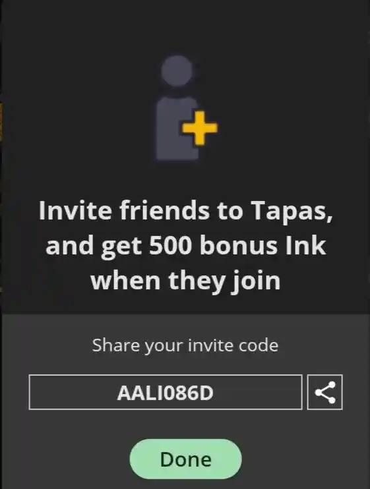Click the "when they join" text line
This screenshot has height=489, width=370.
(185, 280)
